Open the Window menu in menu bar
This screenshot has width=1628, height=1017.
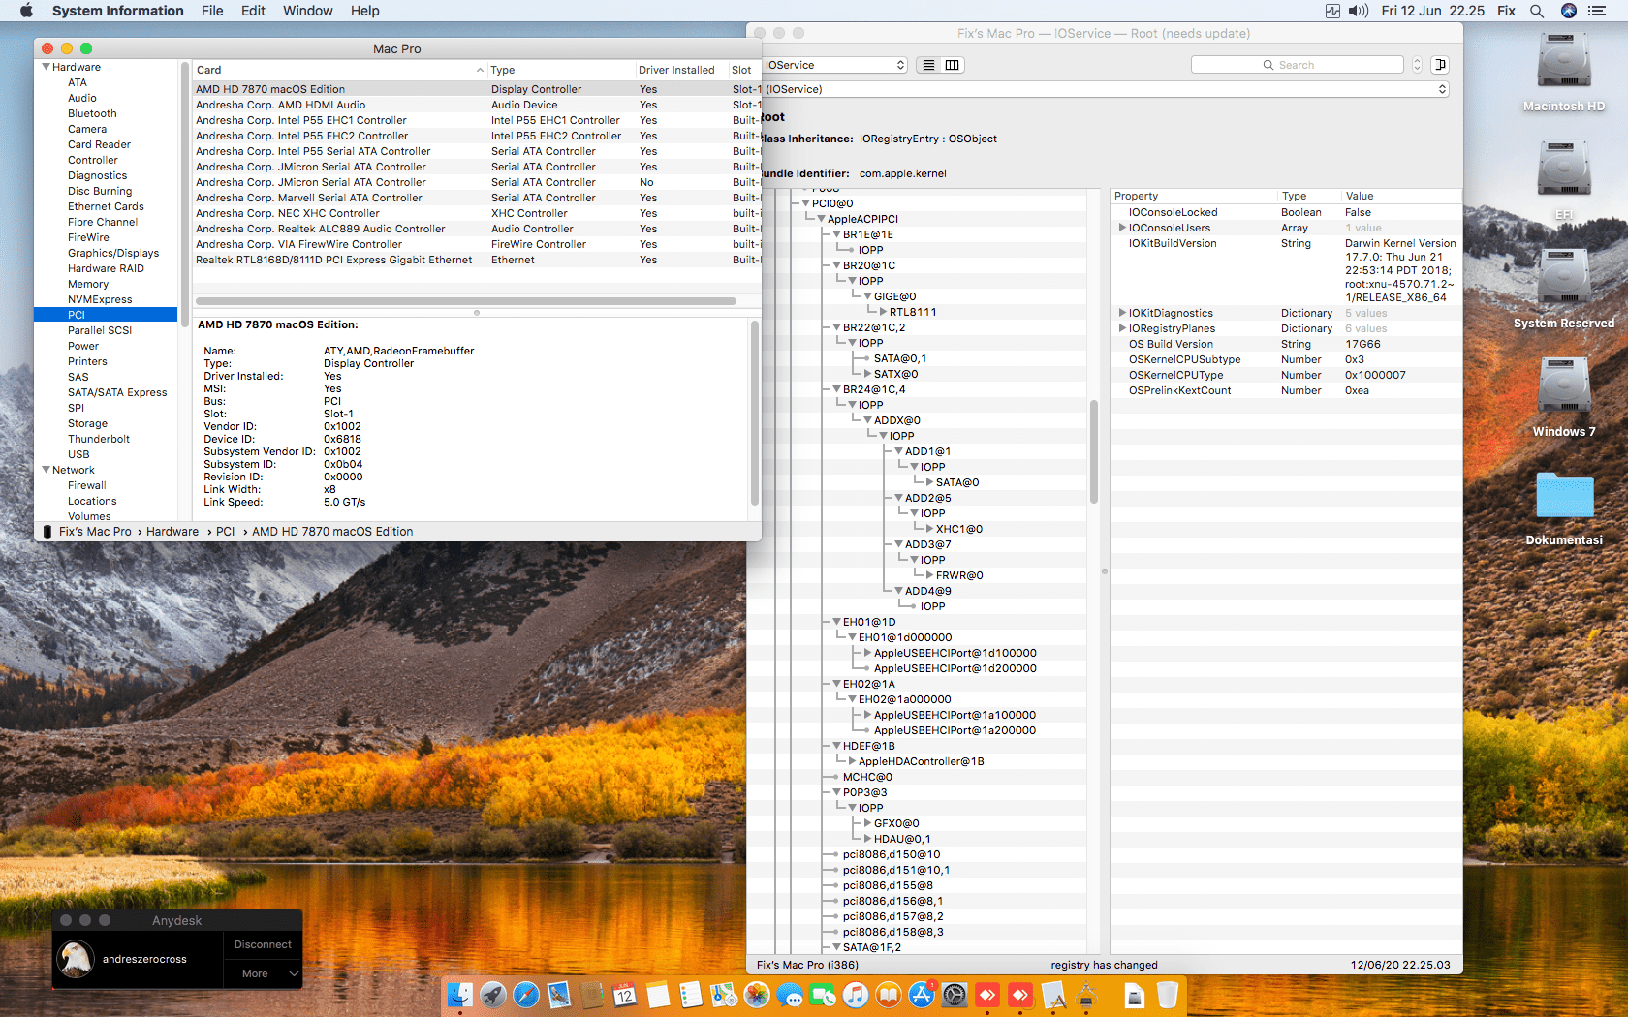pyautogui.click(x=307, y=11)
